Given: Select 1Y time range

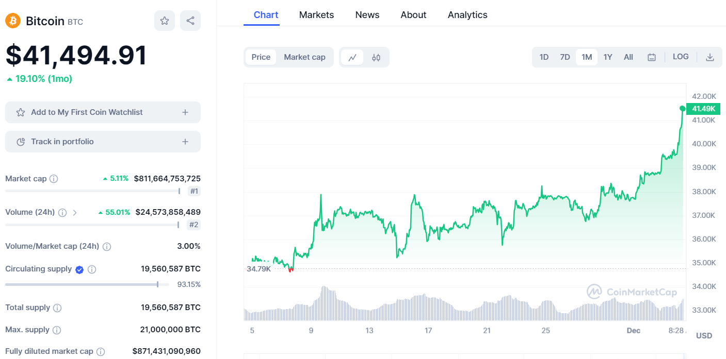Looking at the screenshot, I should pyautogui.click(x=608, y=57).
